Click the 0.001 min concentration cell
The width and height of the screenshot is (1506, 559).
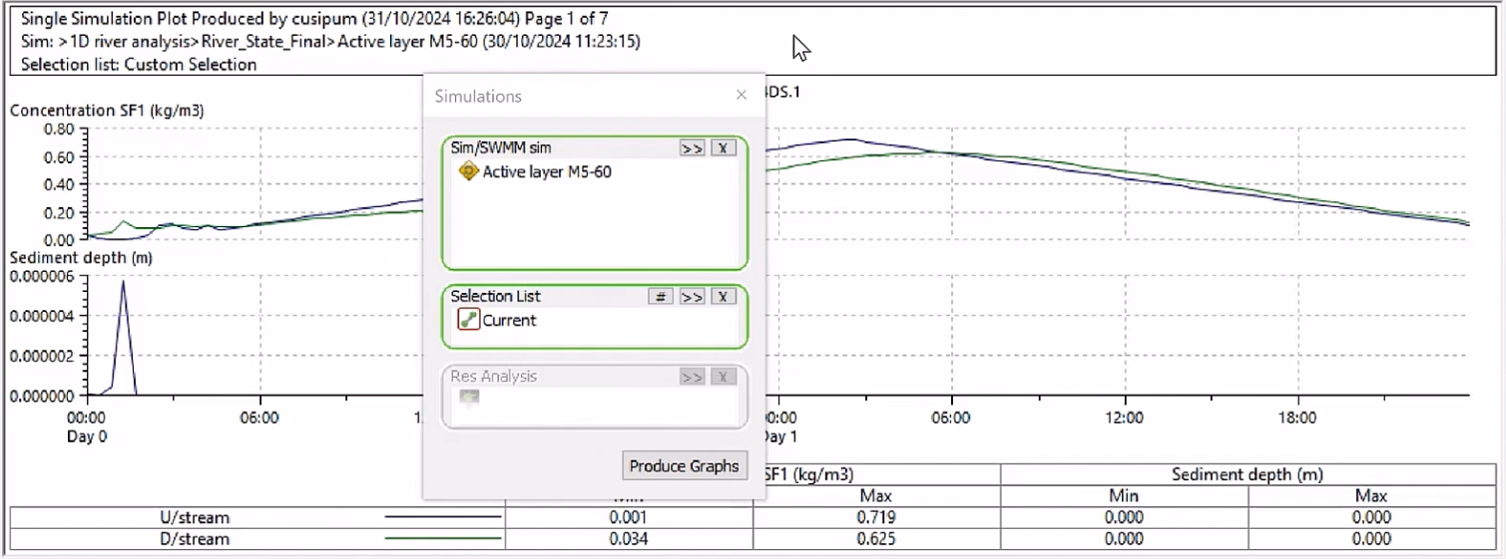pos(629,517)
